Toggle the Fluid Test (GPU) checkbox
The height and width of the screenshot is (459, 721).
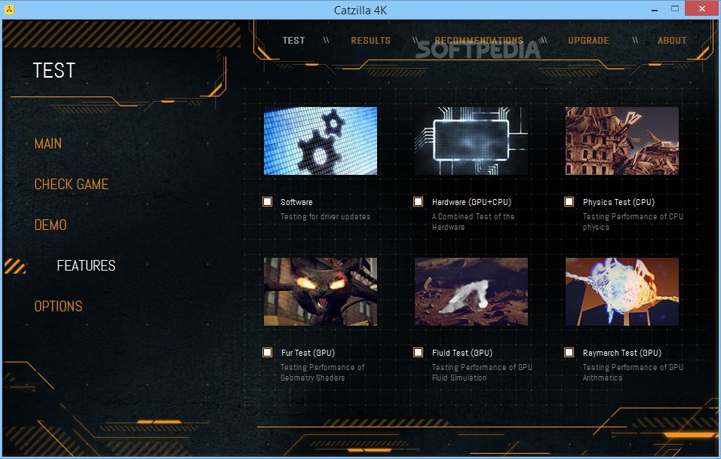click(x=418, y=353)
